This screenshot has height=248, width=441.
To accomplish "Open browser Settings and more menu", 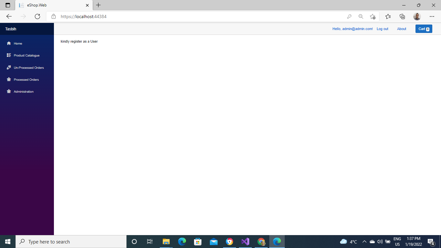I will (x=432, y=16).
